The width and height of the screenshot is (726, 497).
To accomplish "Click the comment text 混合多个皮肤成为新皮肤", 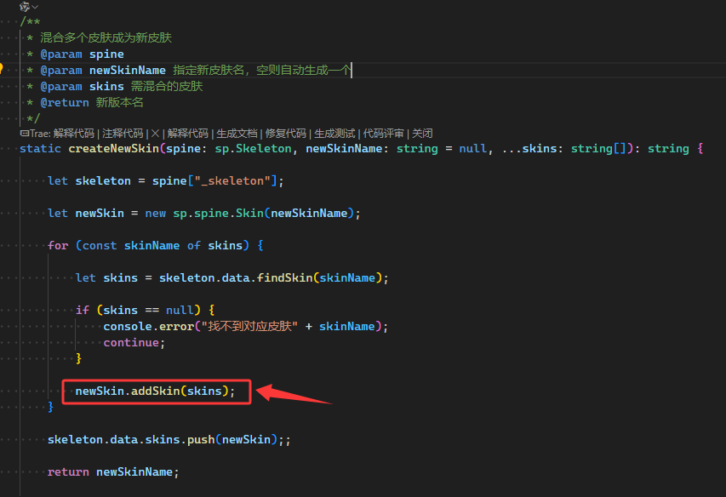I will [106, 37].
